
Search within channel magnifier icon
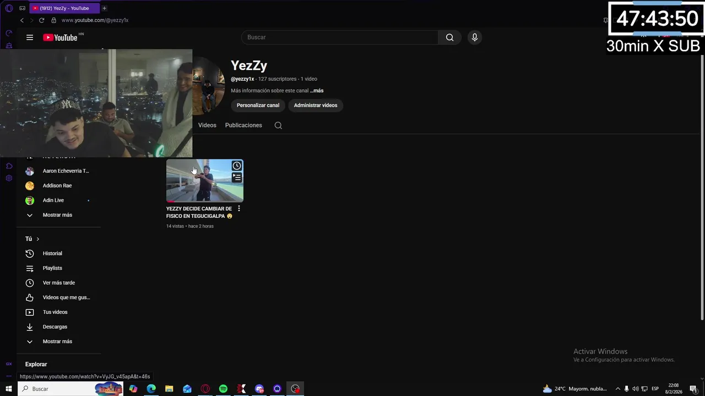[x=278, y=125]
